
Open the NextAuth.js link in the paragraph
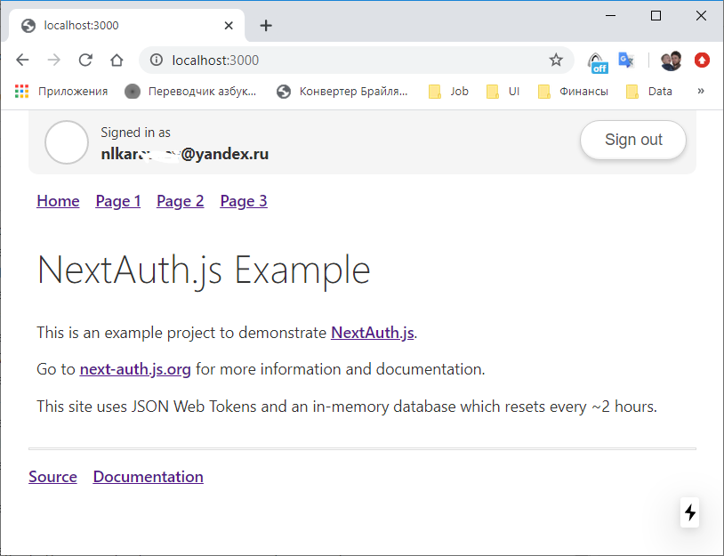372,333
